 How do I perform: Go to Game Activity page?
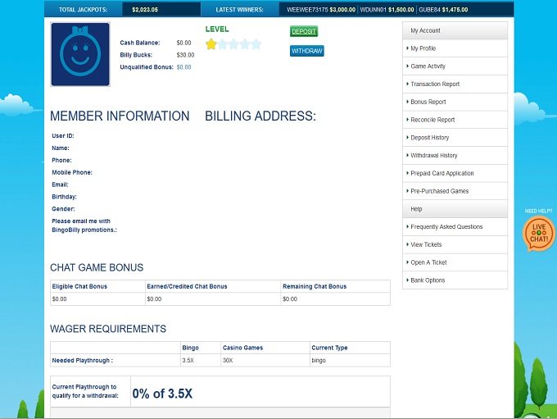click(428, 66)
